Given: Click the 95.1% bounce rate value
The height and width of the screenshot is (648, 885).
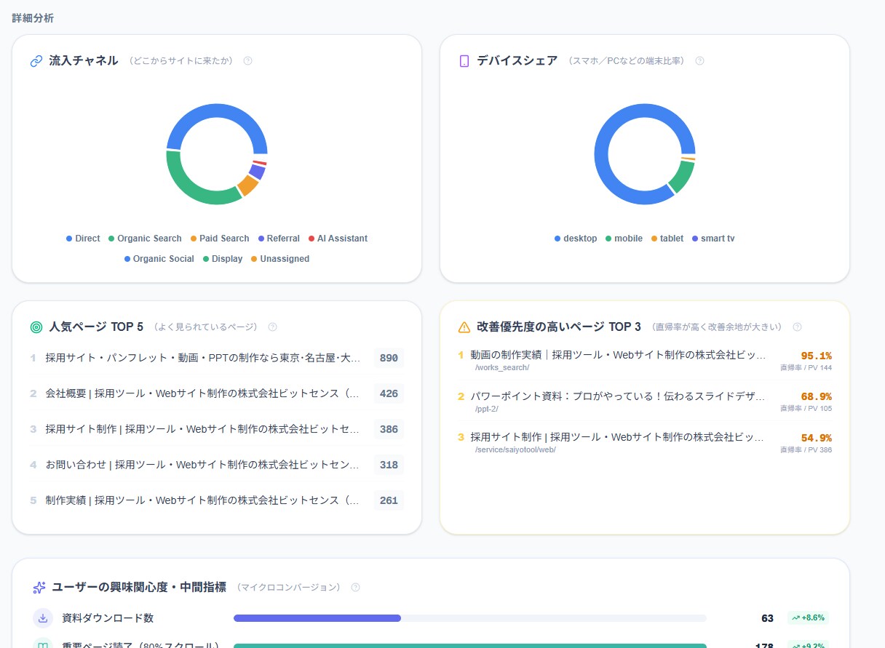Looking at the screenshot, I should coord(816,356).
